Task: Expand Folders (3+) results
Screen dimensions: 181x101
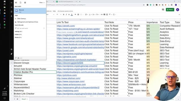Action: tap(18, 34)
